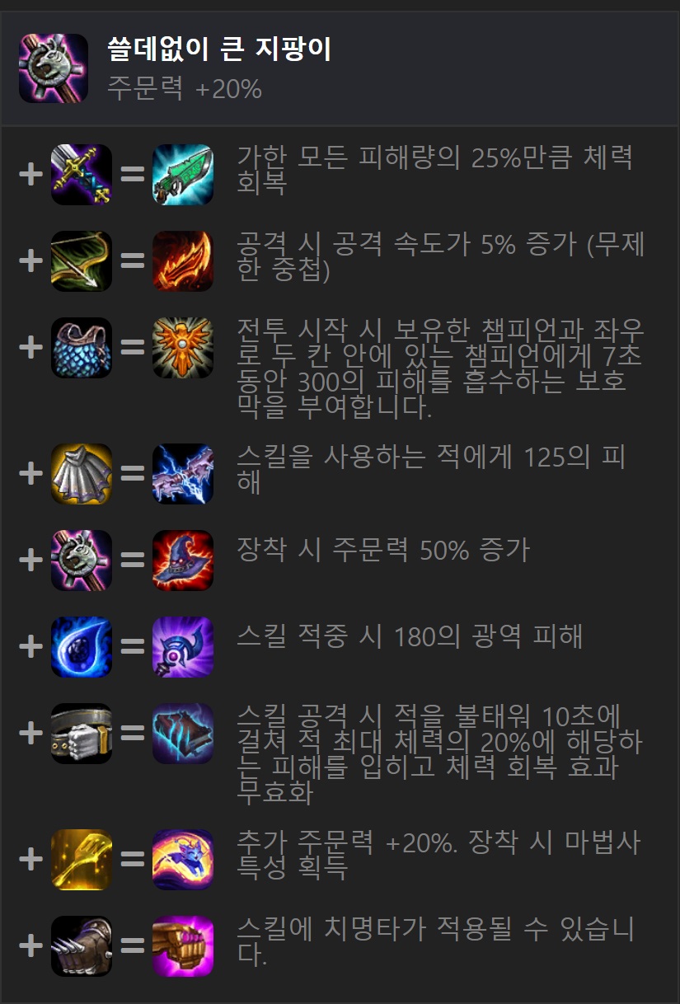Click the Hextech Gunblade result icon

(183, 175)
